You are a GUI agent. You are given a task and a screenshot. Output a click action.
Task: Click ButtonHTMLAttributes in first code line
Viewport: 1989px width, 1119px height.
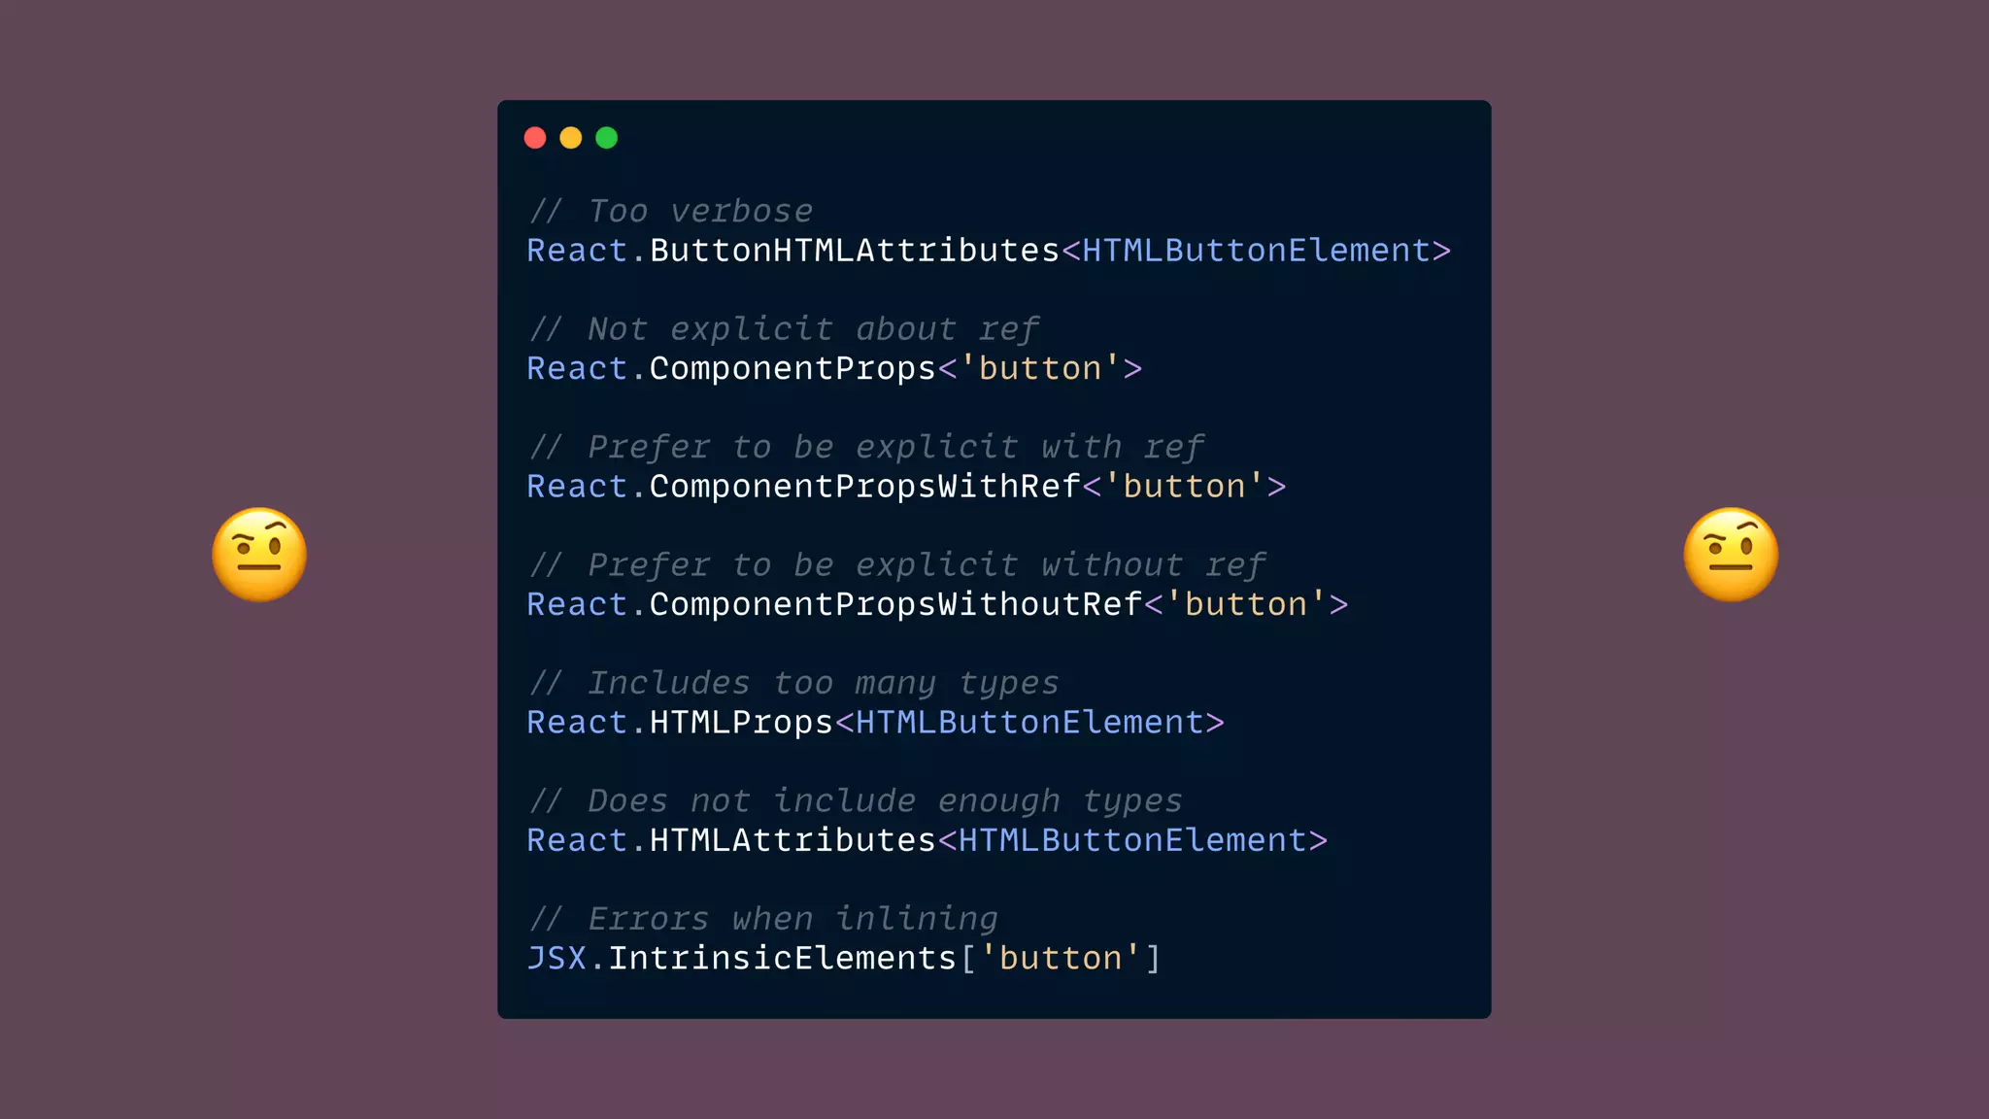(854, 251)
